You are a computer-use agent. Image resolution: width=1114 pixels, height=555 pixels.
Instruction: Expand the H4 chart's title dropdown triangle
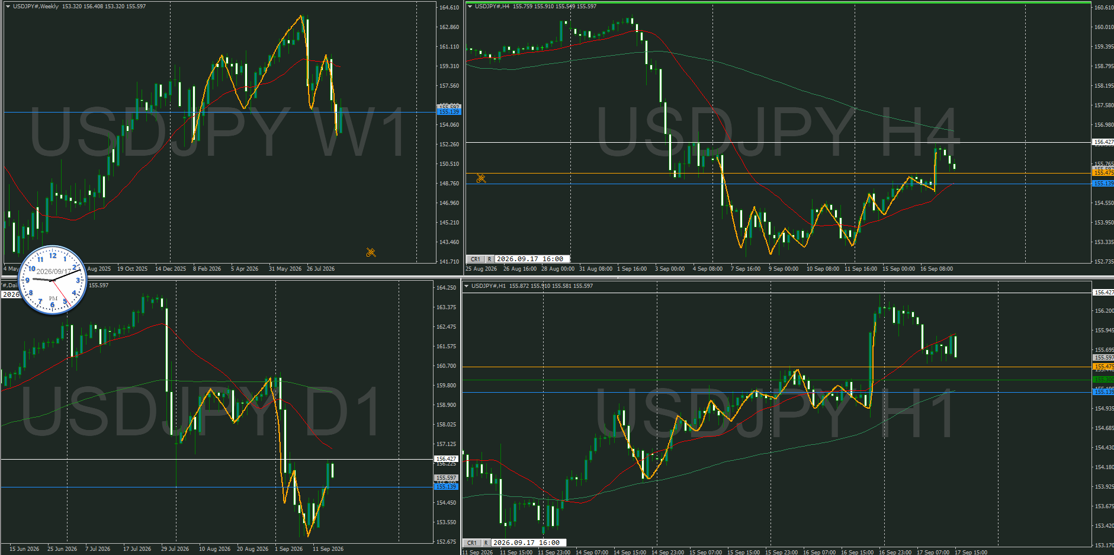tap(470, 7)
